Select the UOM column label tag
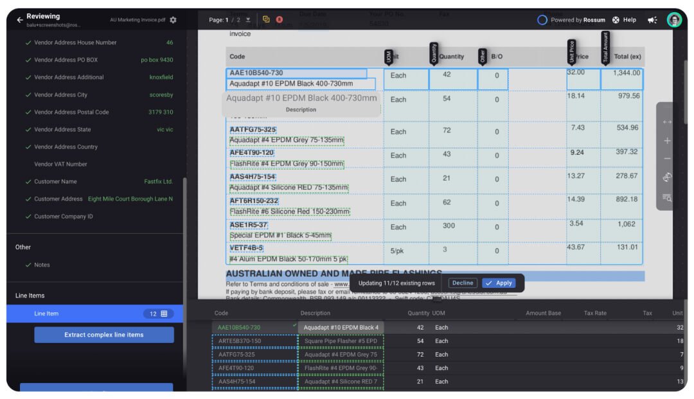Viewport: 694px width, 399px height. (388, 57)
